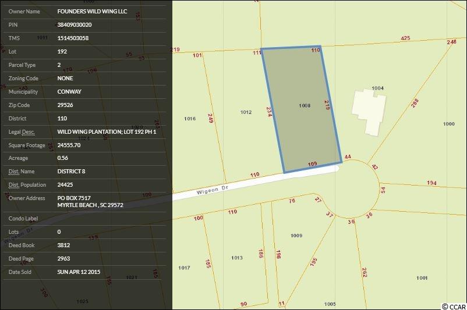Click the TMS value 1514503058

[73, 38]
